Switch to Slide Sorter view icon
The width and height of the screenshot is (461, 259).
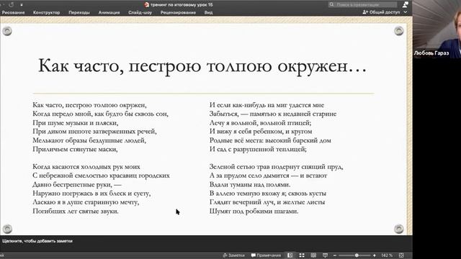[x=302, y=255]
